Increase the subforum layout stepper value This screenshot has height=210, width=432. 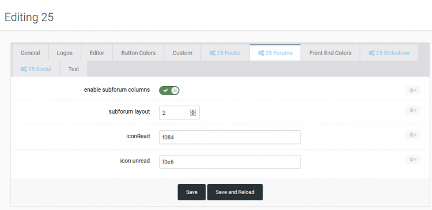(193, 111)
